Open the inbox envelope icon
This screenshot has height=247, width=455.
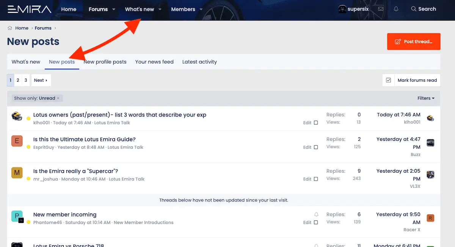pyautogui.click(x=381, y=9)
